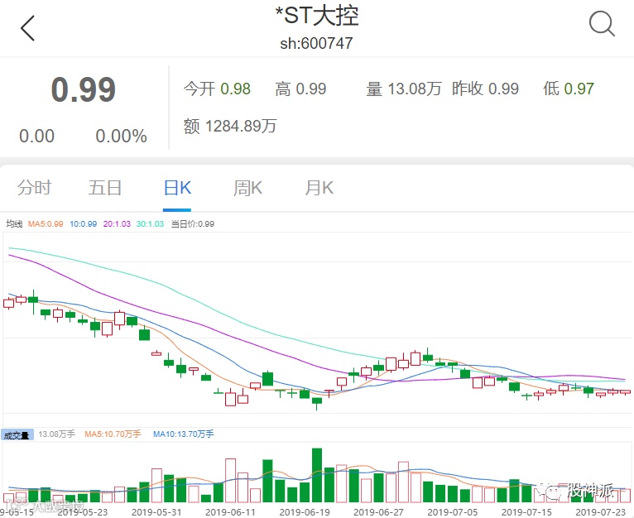Click the 30:1.03 moving average label
This screenshot has height=518, width=634.
click(150, 223)
